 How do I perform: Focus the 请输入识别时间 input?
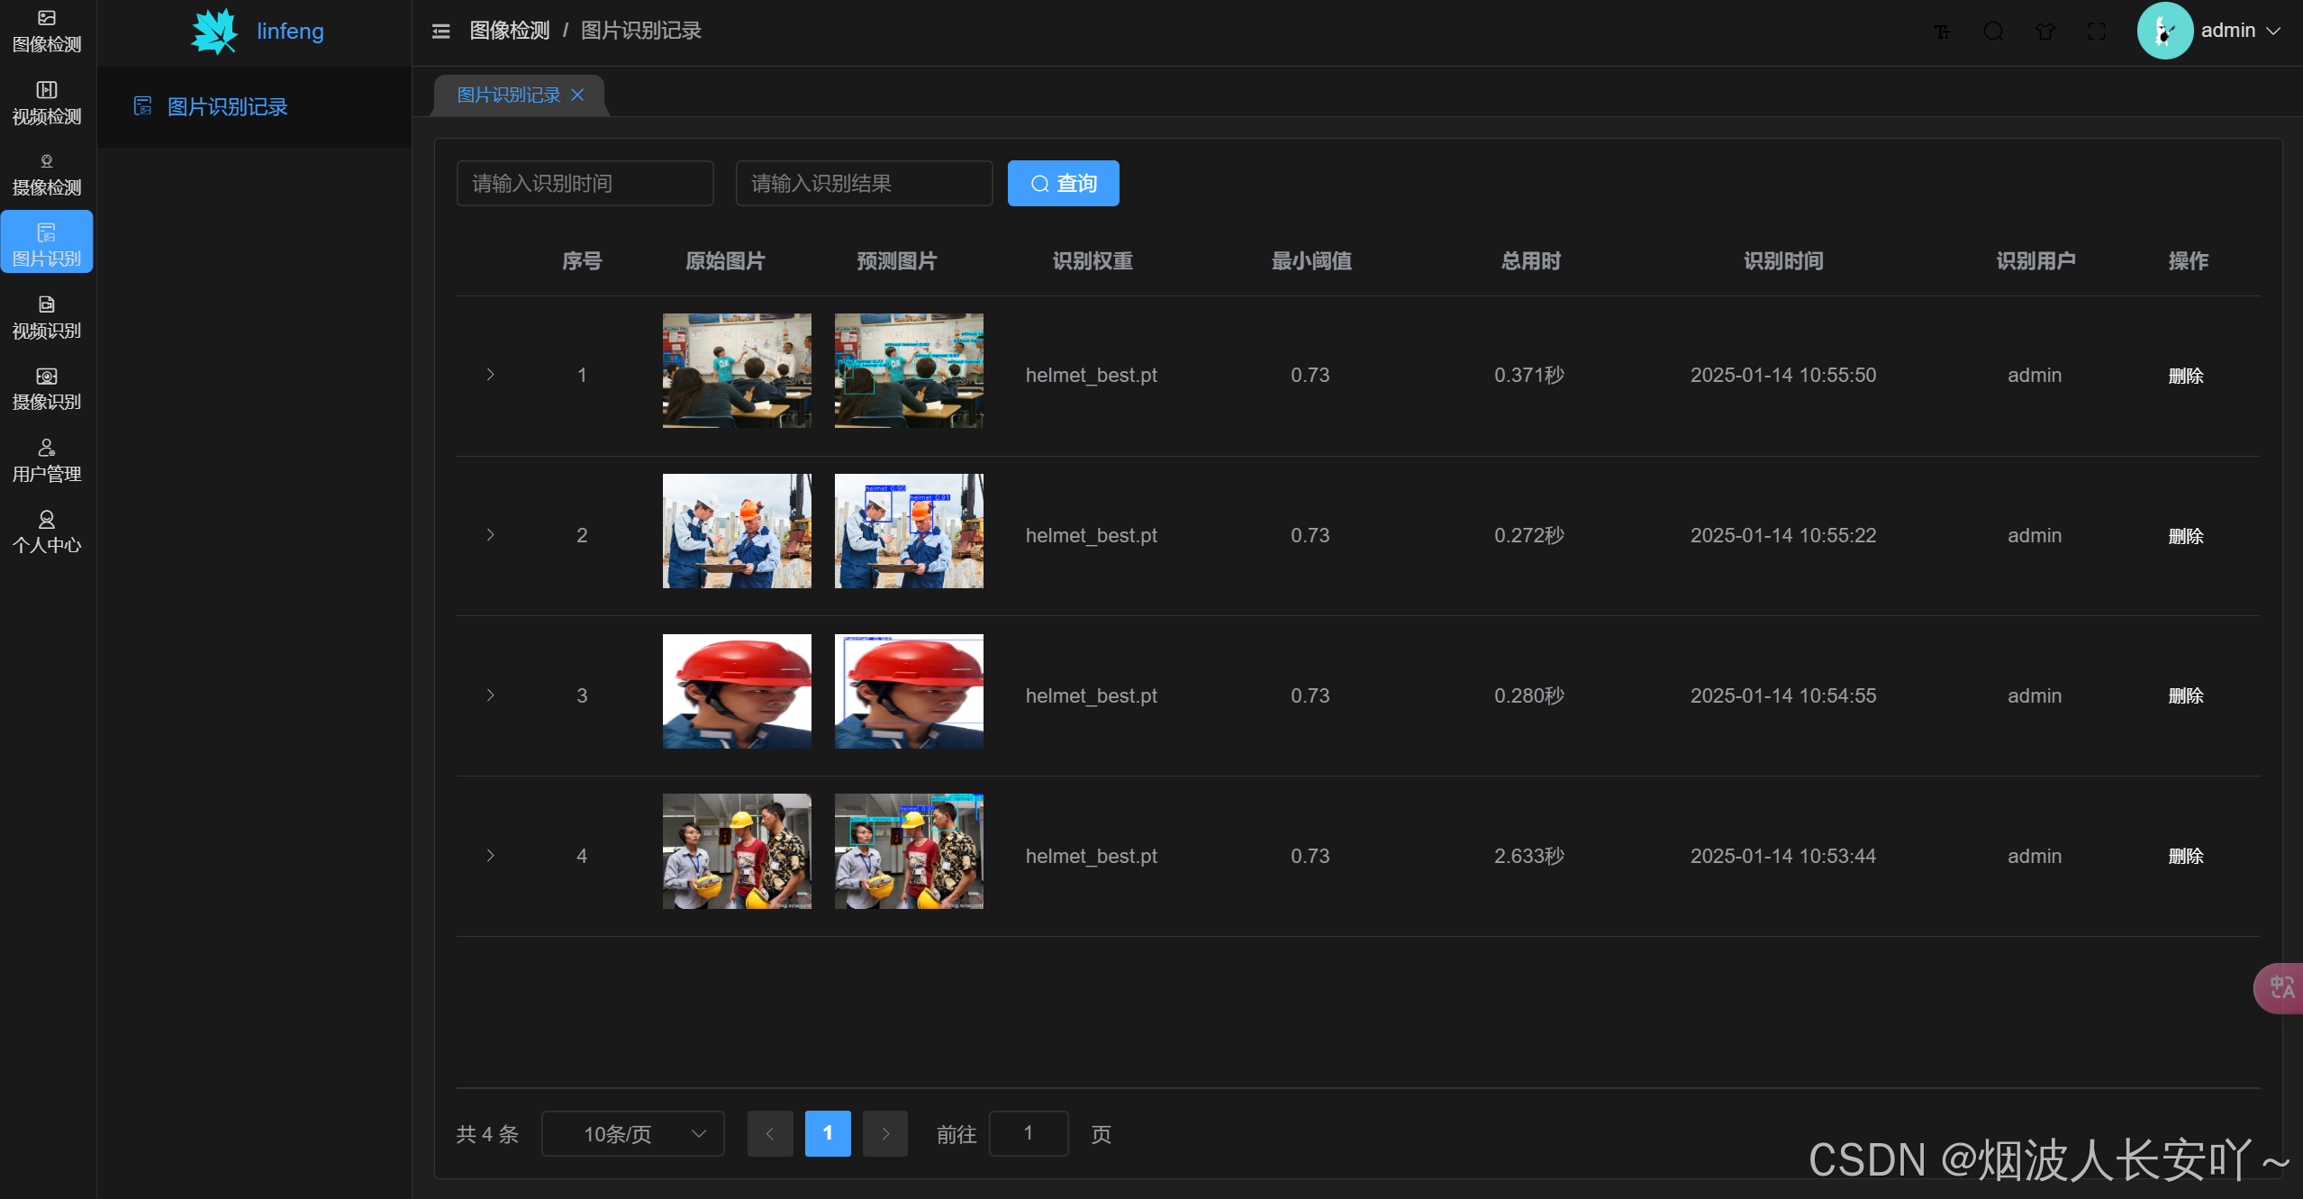585,183
